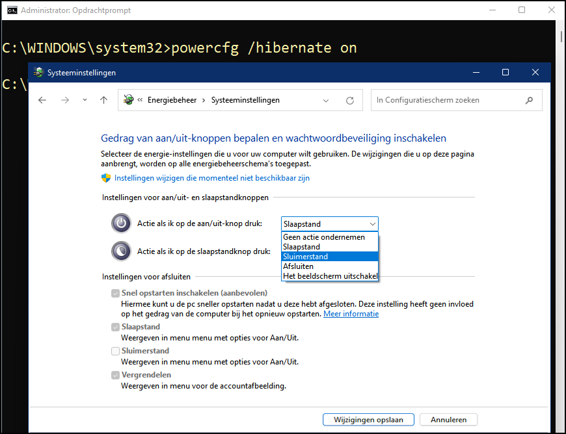Image resolution: width=566 pixels, height=434 pixels.
Task: Click the power options icon in address bar
Action: [129, 99]
